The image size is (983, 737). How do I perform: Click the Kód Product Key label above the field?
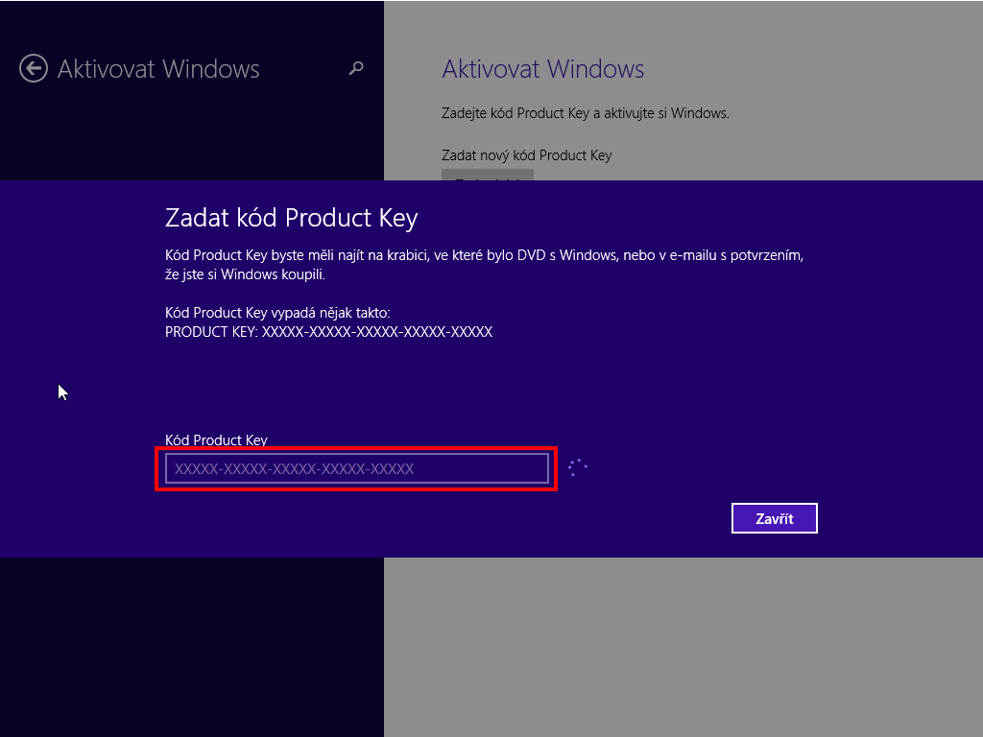click(x=216, y=440)
